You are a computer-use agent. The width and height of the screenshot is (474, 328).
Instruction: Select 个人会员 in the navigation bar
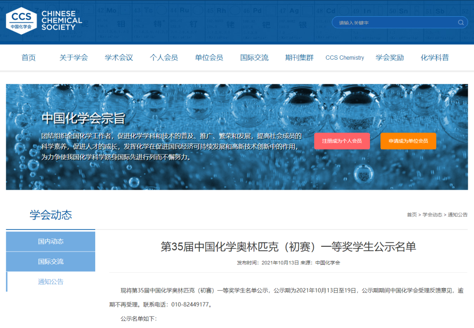point(164,58)
